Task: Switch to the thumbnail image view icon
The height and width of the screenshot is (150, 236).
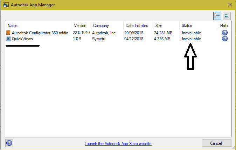Action: pyautogui.click(x=227, y=16)
